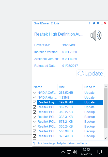Image resolution: width=108 pixels, height=157 pixels.
Task: Open click here to get help link
Action: [x=62, y=143]
